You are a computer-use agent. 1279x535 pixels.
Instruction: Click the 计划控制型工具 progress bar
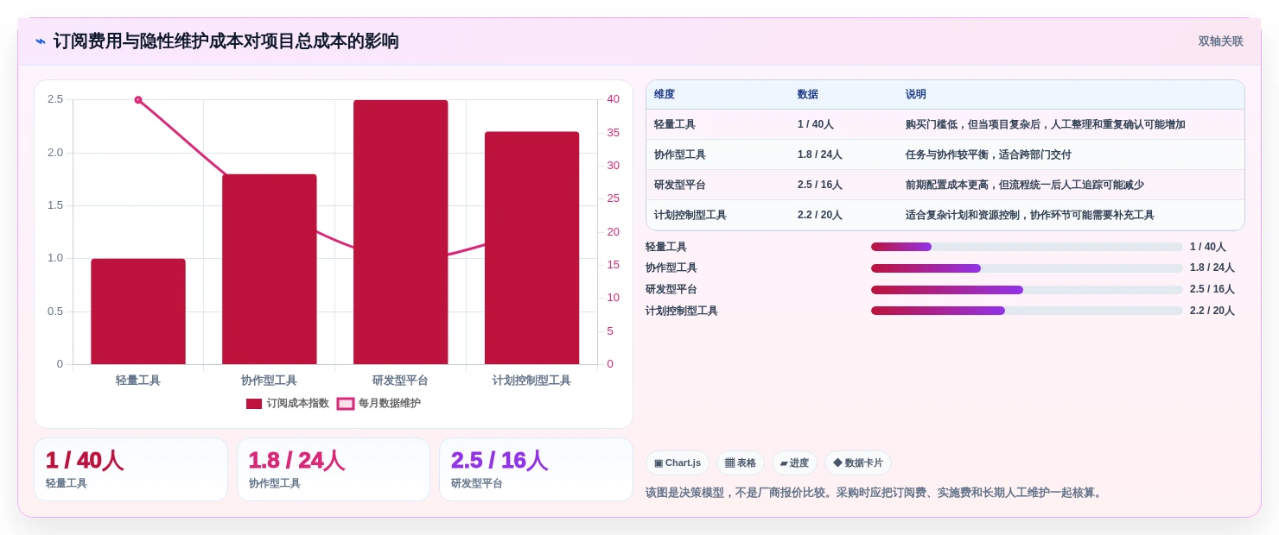click(1027, 311)
